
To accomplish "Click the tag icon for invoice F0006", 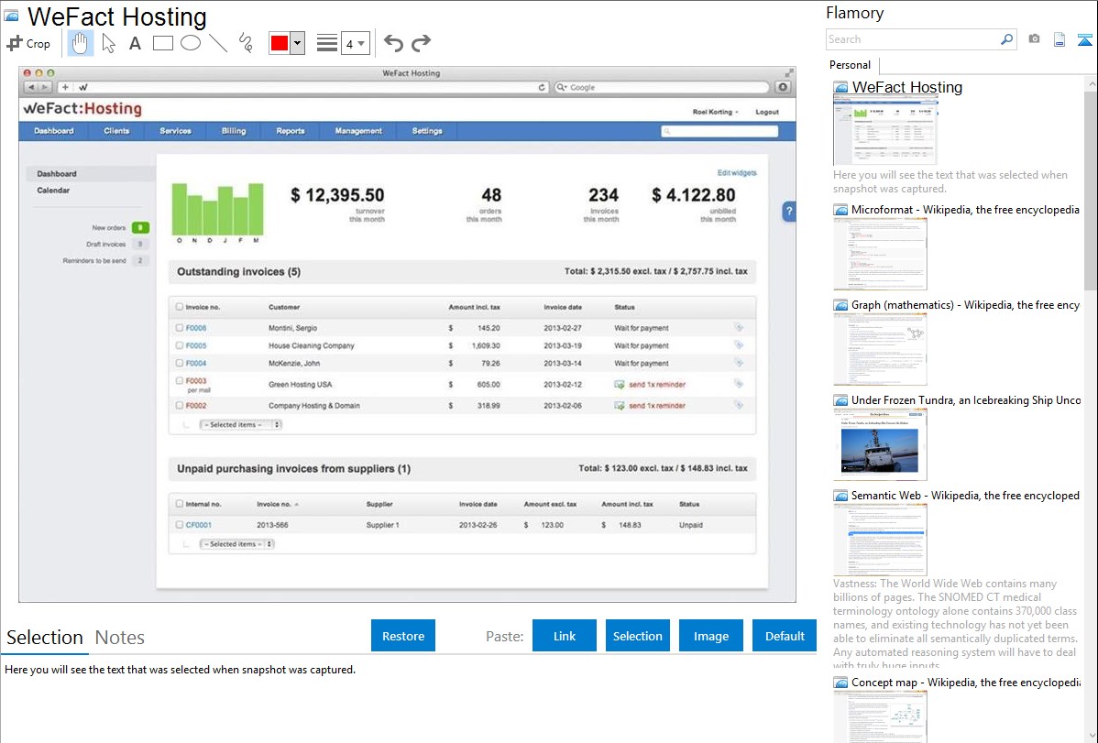I will tap(738, 327).
